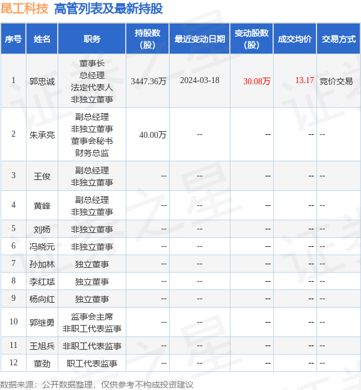
Task: Click 非独立董事 in 冯晓元's row
Action: (92, 247)
